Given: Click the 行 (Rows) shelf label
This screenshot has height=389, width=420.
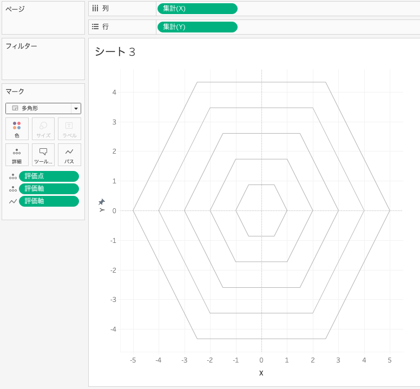Looking at the screenshot, I should [x=105, y=27].
